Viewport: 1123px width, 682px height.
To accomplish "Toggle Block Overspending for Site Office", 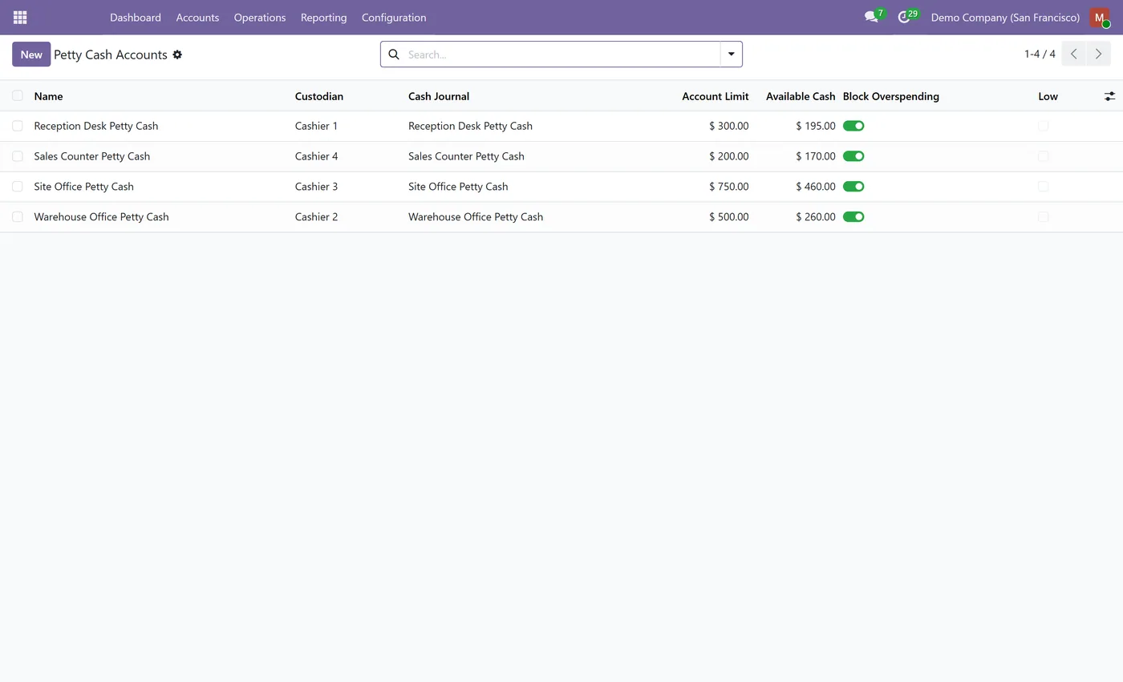I will pyautogui.click(x=853, y=187).
